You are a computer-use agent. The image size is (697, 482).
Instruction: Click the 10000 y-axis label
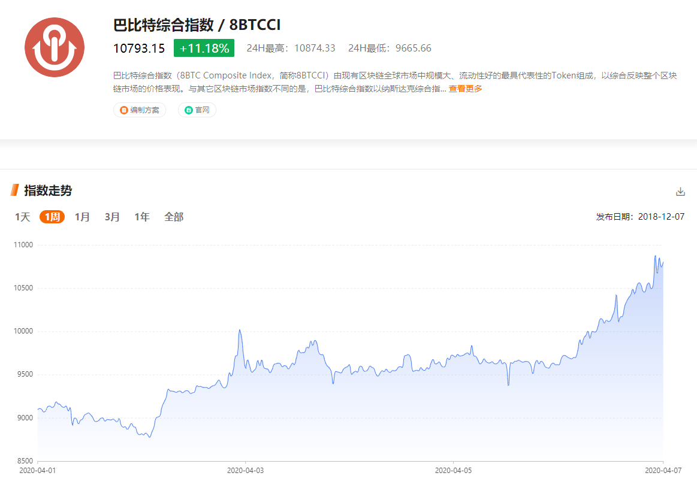coord(23,331)
